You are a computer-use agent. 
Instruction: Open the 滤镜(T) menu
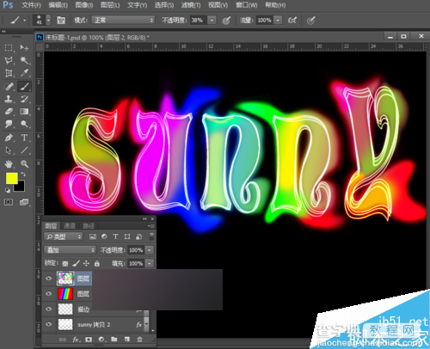[191, 5]
